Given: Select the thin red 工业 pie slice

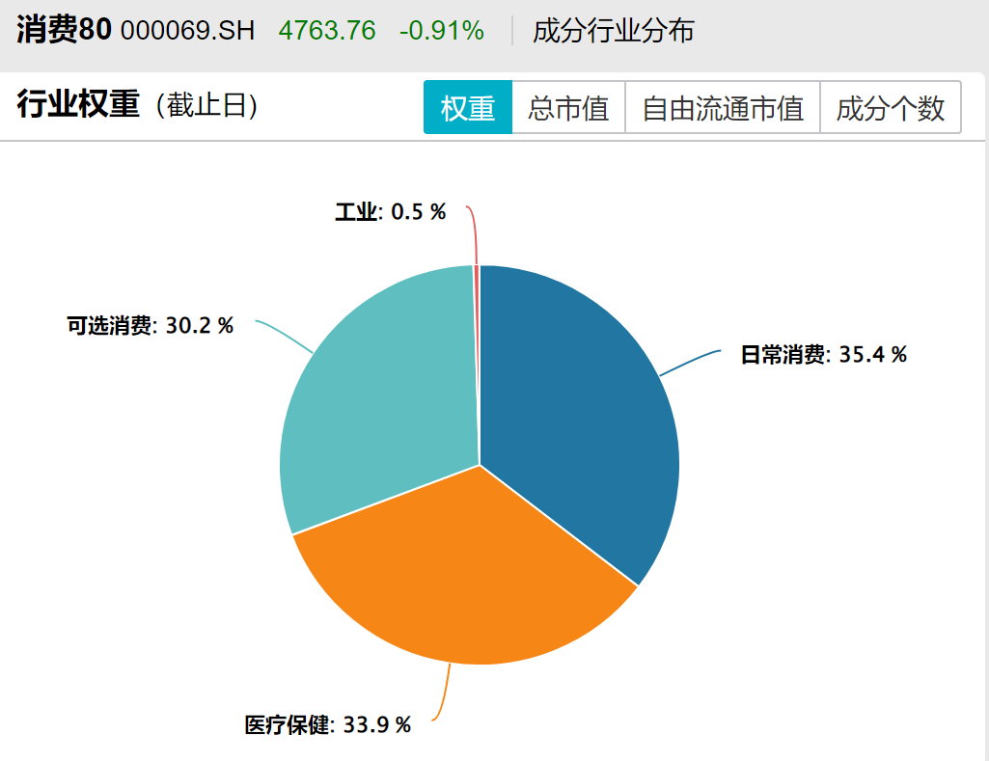Looking at the screenshot, I should (x=477, y=273).
